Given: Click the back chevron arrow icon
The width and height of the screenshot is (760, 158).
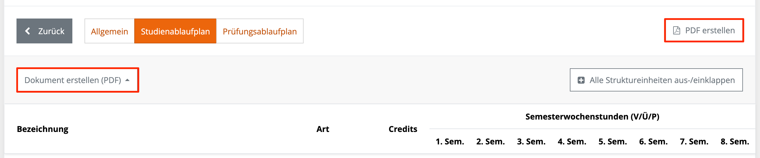Looking at the screenshot, I should [28, 31].
